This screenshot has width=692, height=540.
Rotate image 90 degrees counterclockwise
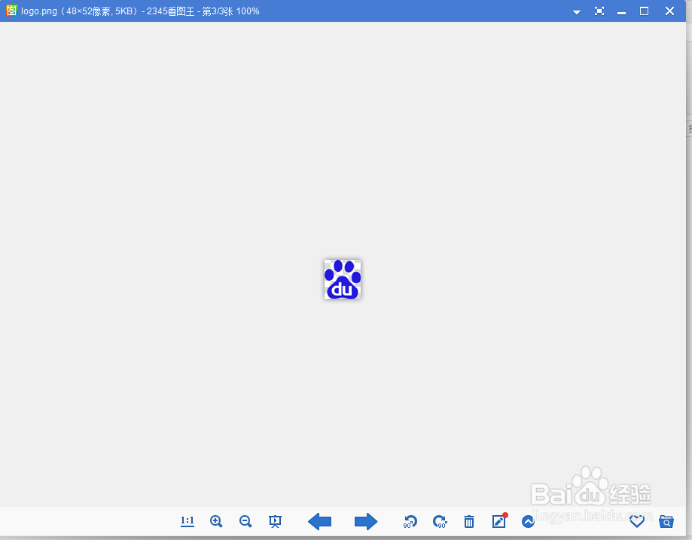[410, 521]
